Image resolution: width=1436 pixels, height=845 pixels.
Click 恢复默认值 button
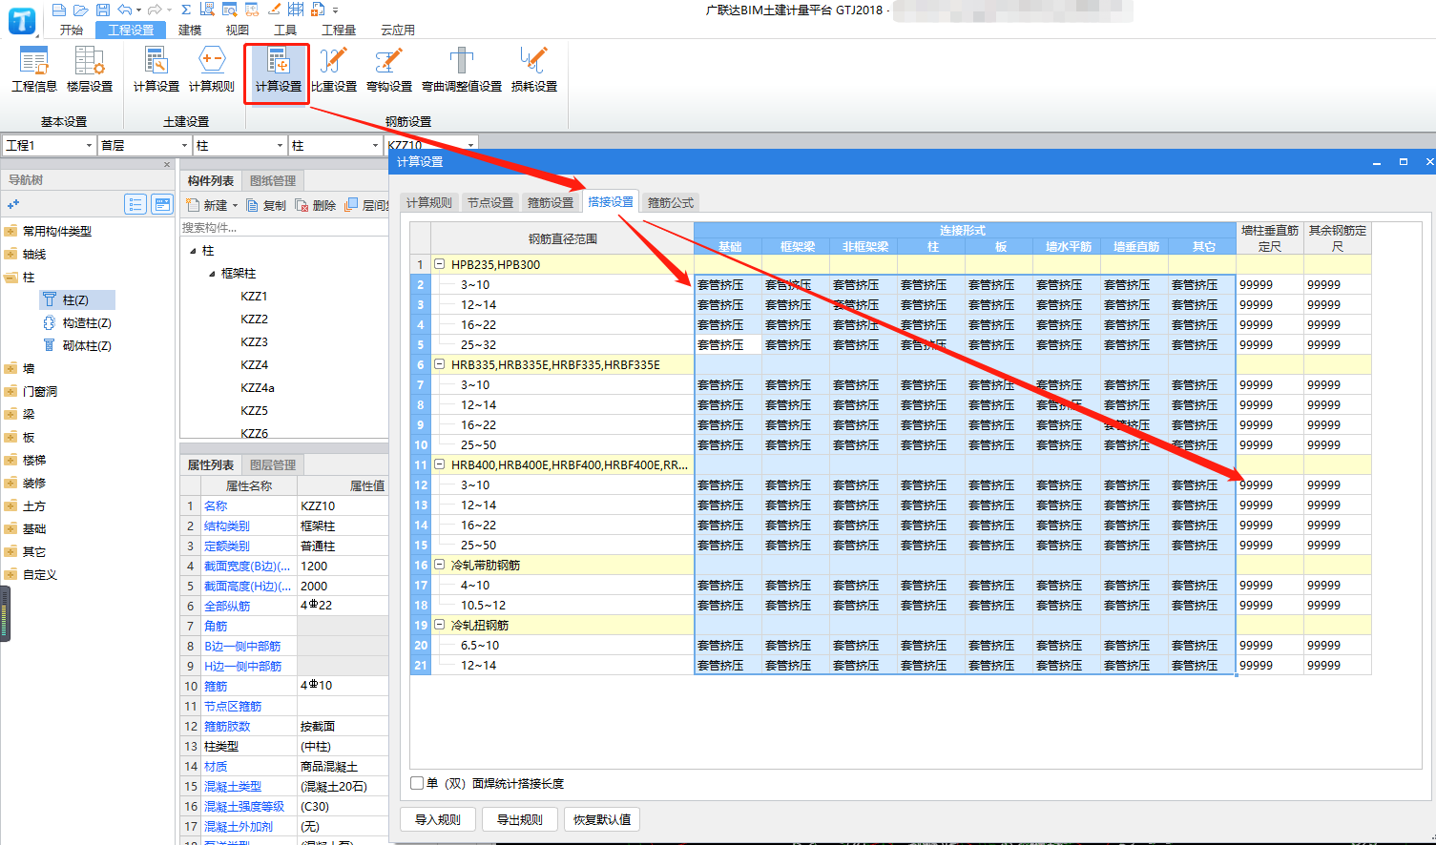point(602,819)
